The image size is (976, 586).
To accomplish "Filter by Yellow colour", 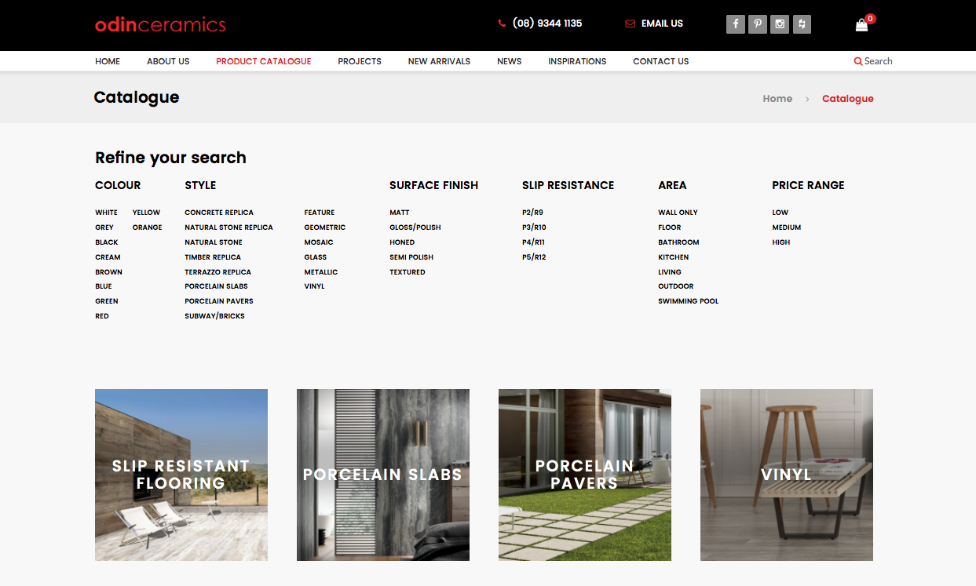I will (147, 213).
